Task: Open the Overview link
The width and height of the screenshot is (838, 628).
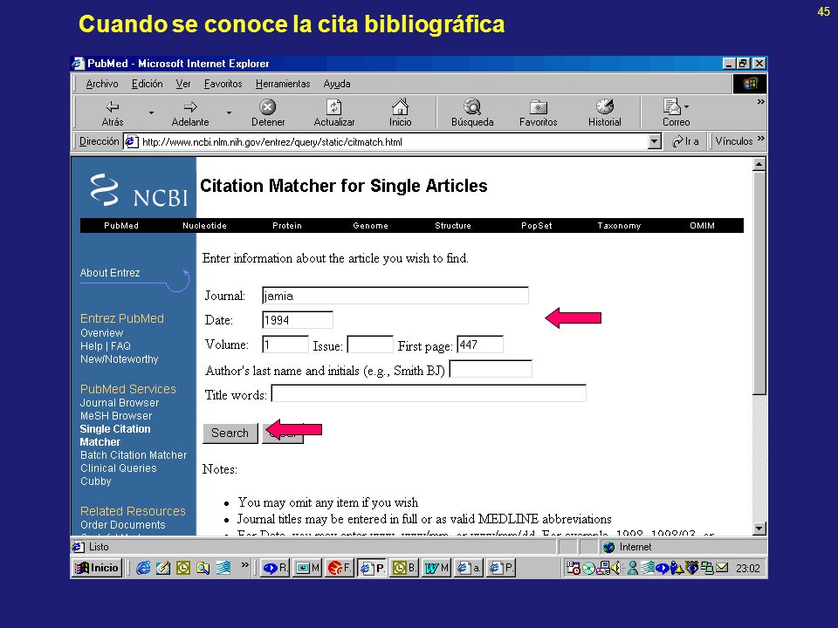Action: 101,332
